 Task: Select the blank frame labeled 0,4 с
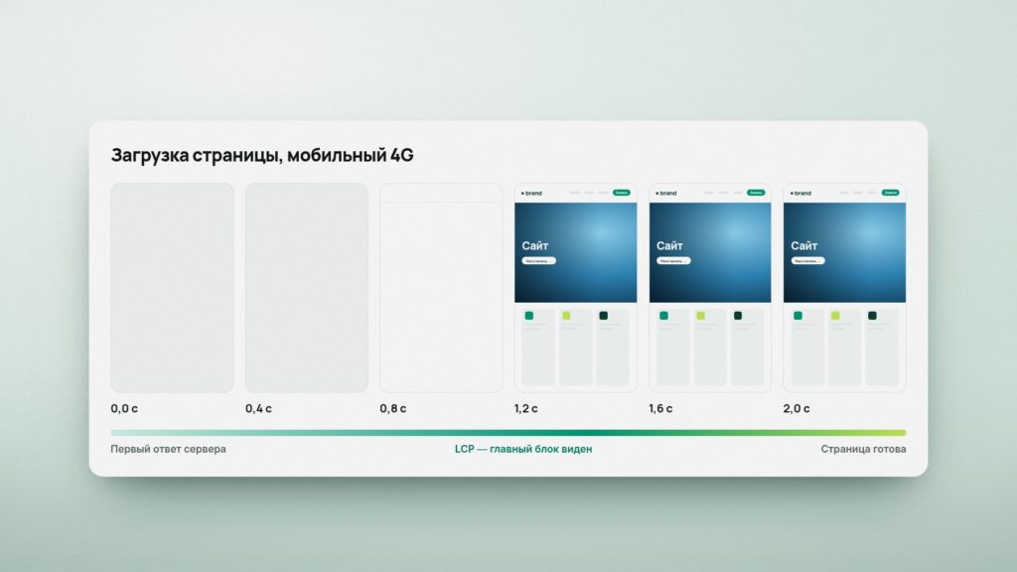tap(307, 287)
